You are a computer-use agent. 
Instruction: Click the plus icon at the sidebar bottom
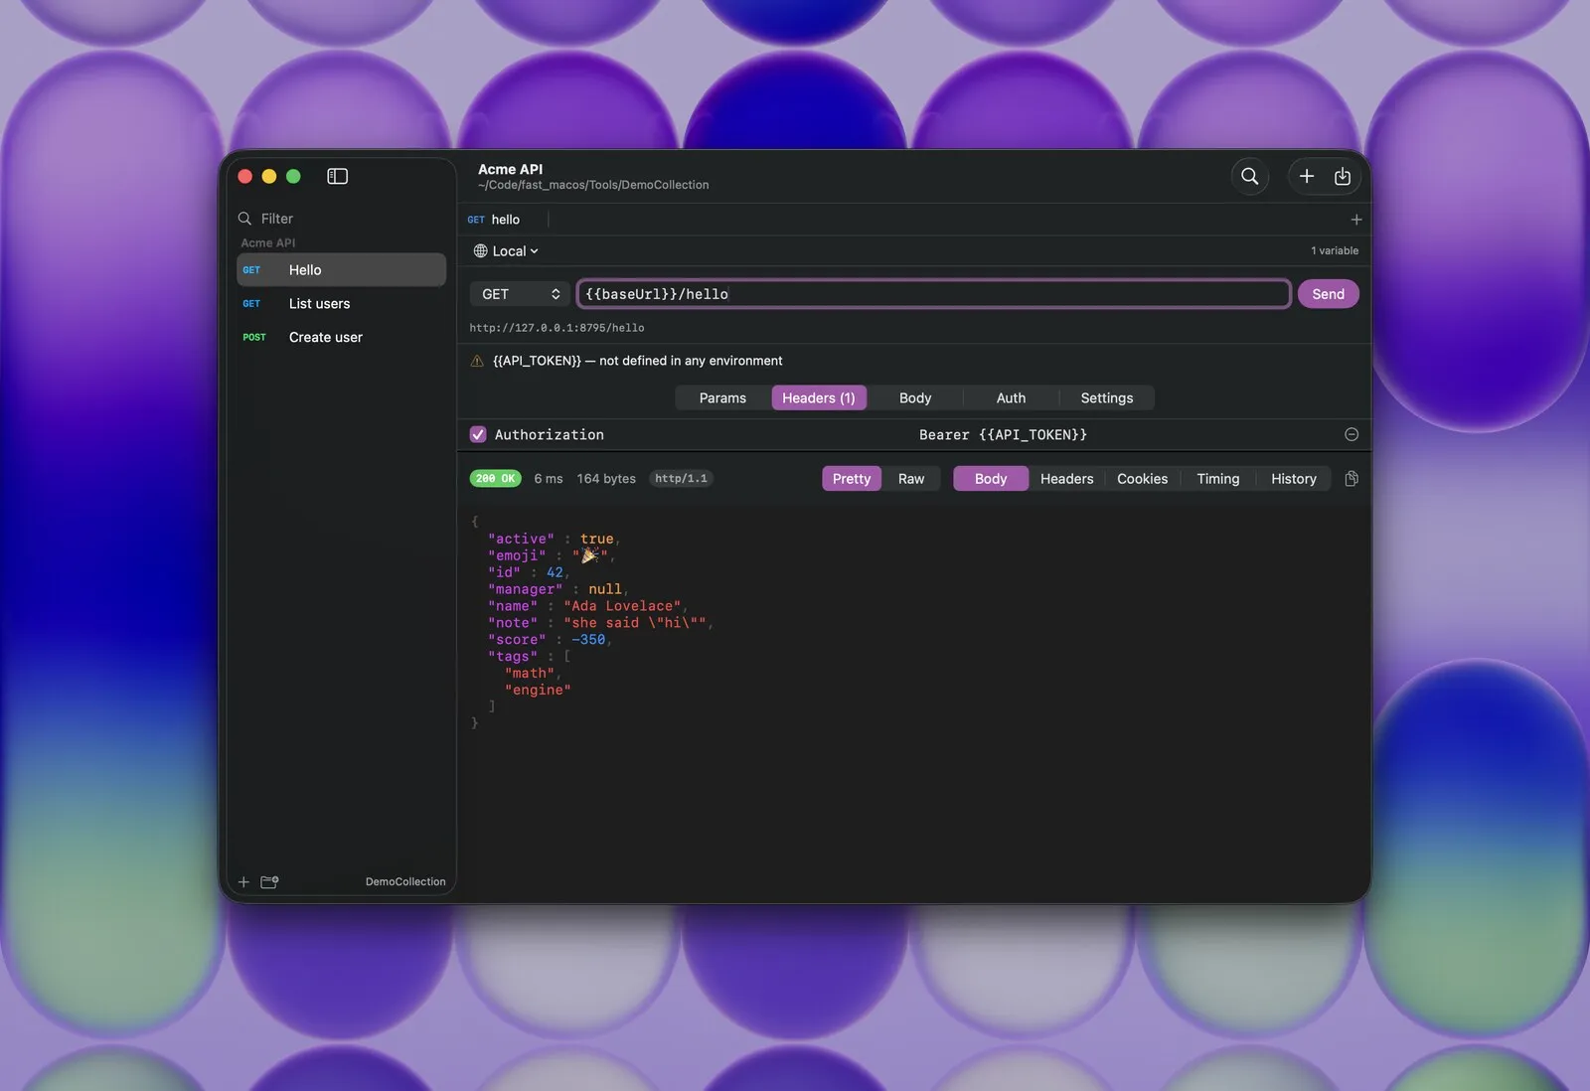243,881
